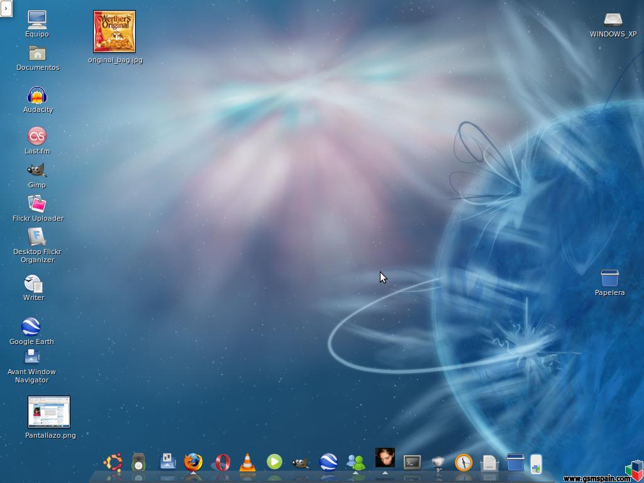The image size is (644, 483).
Task: Open the Avant Window Navigator shortcut
Action: pos(31,357)
